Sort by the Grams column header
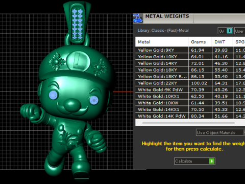This screenshot has width=245, height=184. click(x=200, y=42)
